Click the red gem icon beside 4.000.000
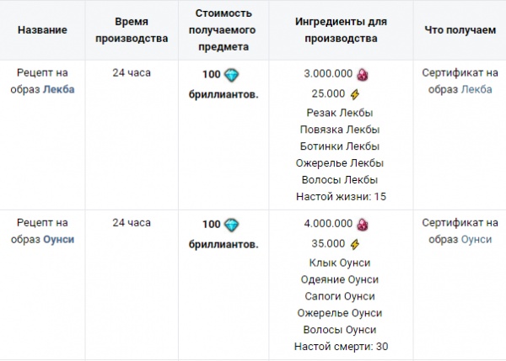This screenshot has height=361, width=506. click(363, 225)
